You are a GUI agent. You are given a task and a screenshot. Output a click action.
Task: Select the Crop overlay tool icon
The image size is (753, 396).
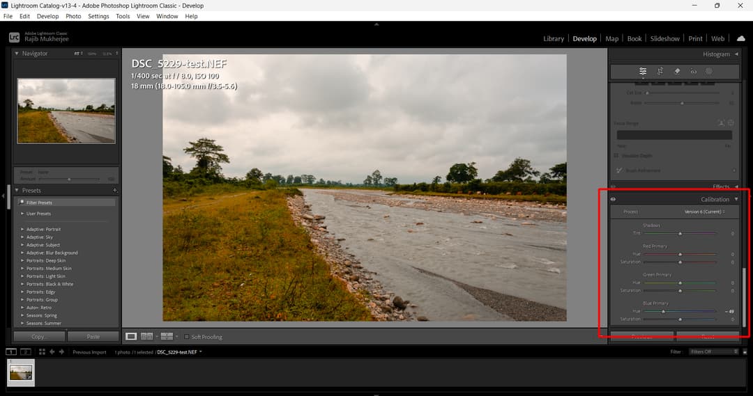click(x=660, y=71)
